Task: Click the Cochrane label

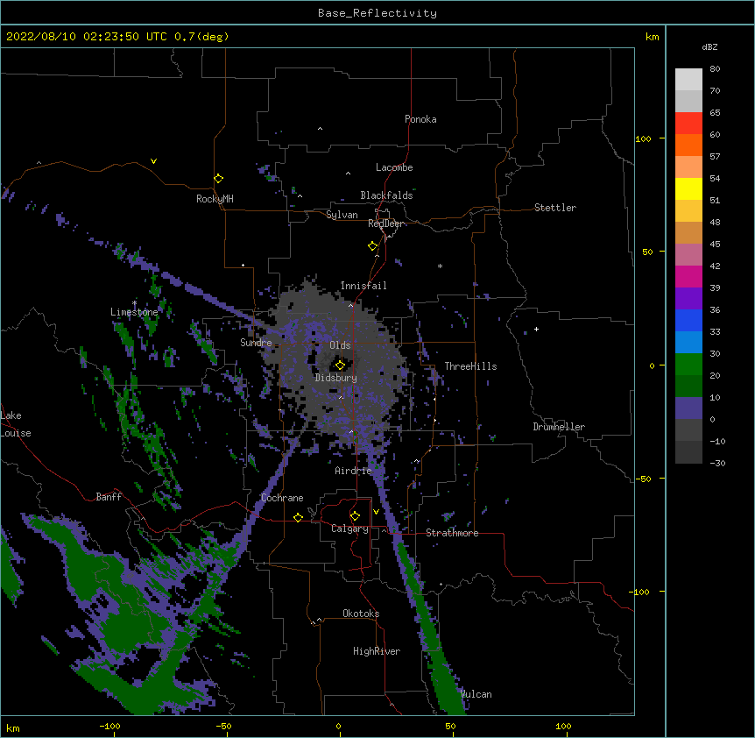Action: tap(282, 498)
